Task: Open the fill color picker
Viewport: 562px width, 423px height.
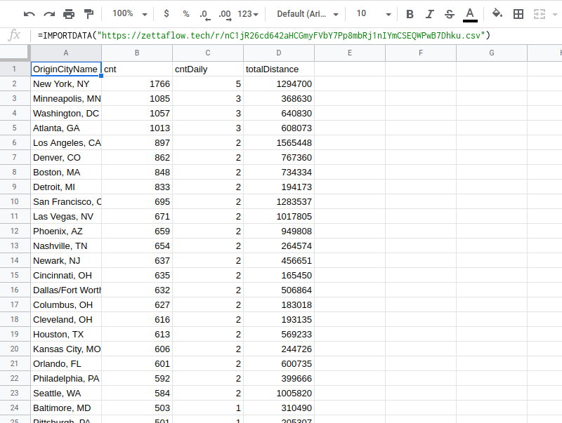Action: tap(497, 13)
